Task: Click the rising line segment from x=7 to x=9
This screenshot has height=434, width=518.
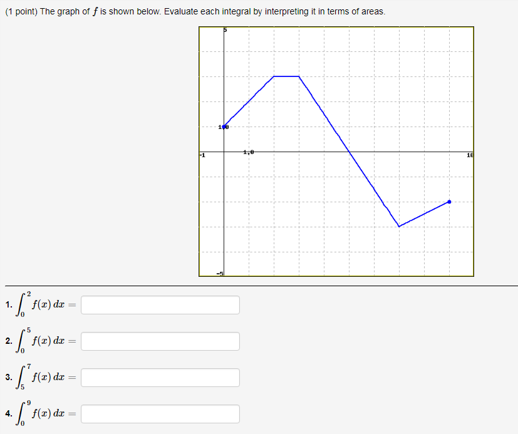Action: pyautogui.click(x=424, y=214)
